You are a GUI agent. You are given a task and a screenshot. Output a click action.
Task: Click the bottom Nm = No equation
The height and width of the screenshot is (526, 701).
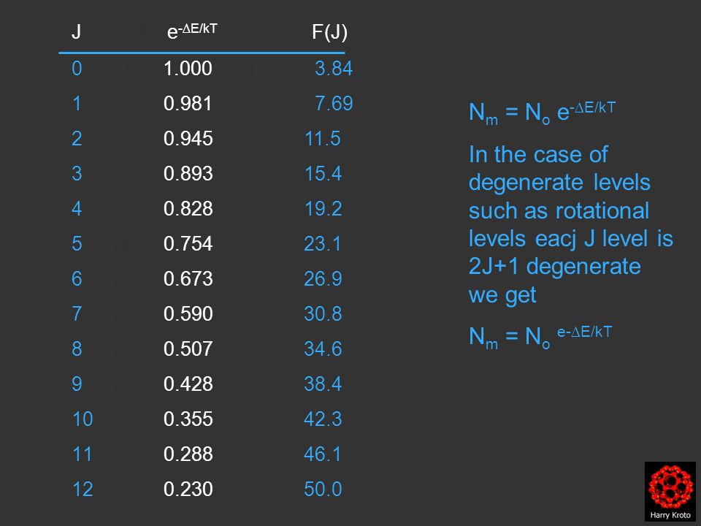[540, 336]
